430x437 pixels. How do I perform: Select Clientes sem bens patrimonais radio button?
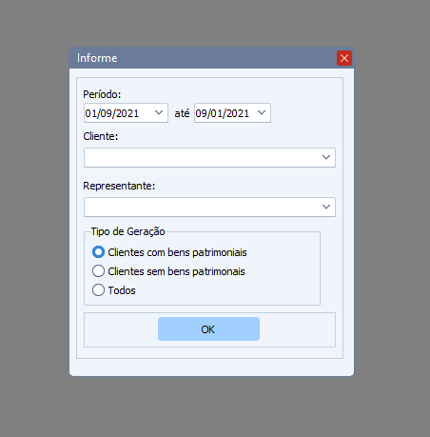[98, 271]
